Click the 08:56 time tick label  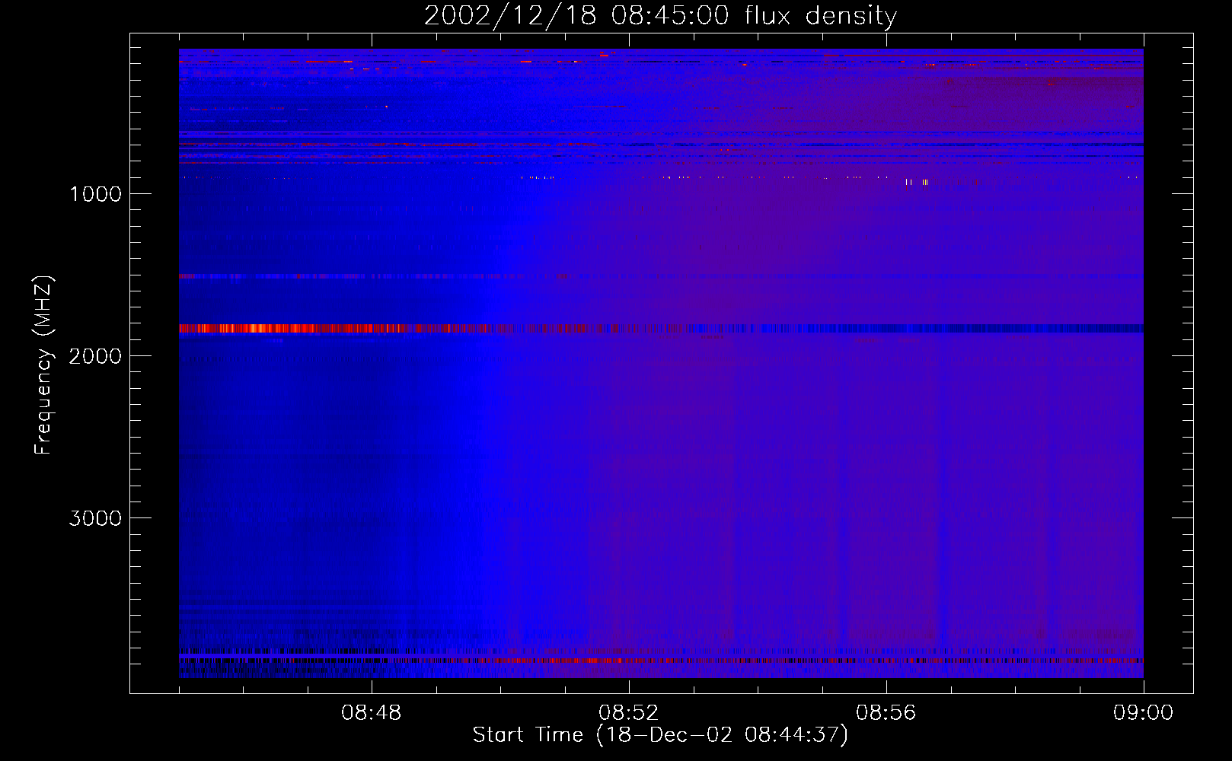886,713
